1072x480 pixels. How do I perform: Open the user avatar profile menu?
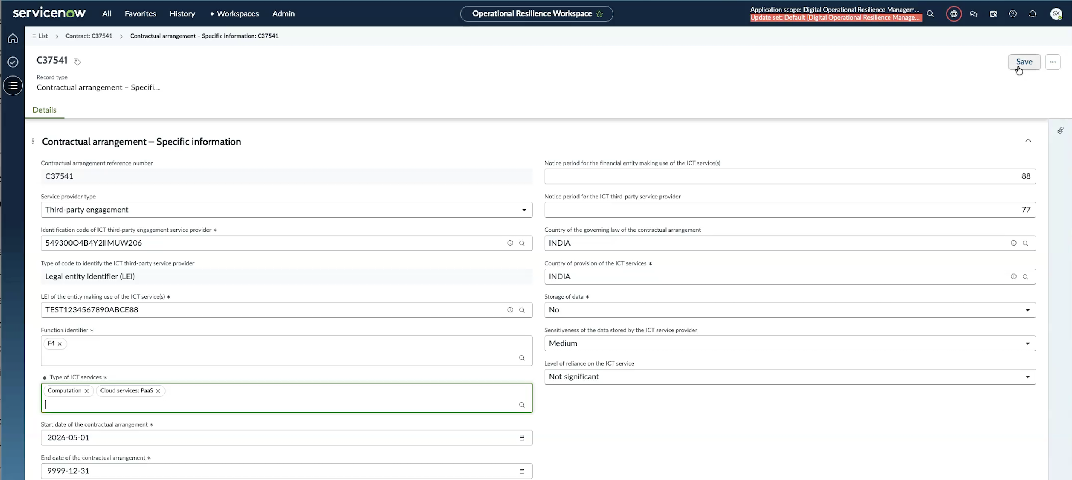tap(1056, 14)
